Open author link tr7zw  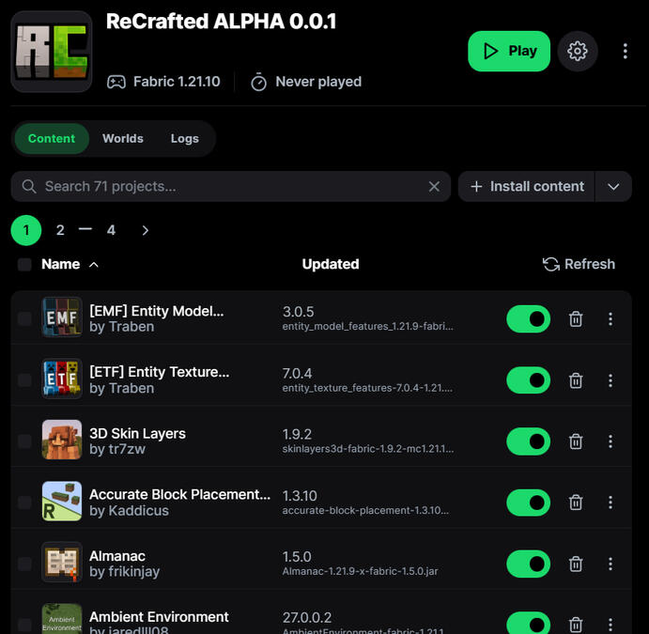coord(127,449)
